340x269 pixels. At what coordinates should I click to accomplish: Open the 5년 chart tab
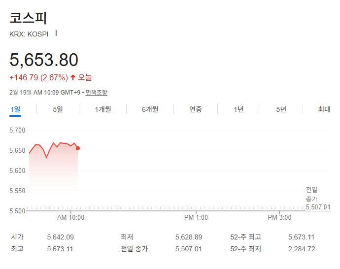pyautogui.click(x=281, y=109)
